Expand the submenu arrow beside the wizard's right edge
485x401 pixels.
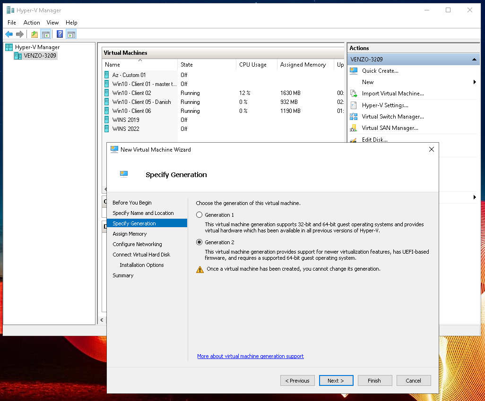click(475, 197)
